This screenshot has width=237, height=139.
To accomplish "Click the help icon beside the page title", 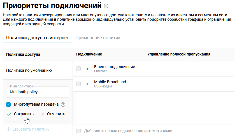I will (106, 6).
